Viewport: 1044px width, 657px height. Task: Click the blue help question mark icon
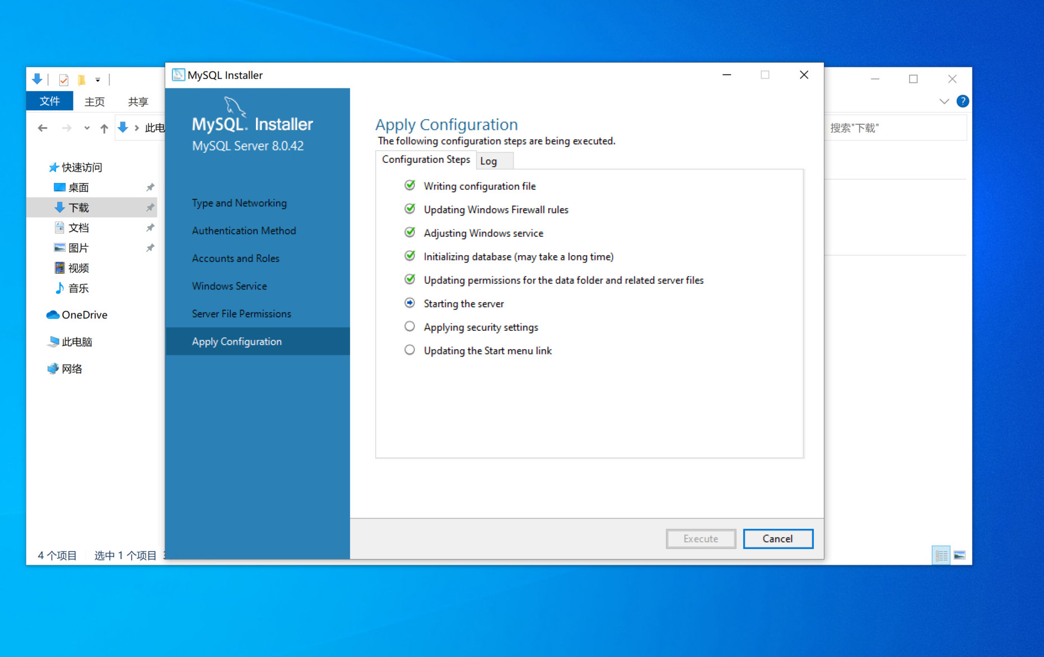pos(963,101)
